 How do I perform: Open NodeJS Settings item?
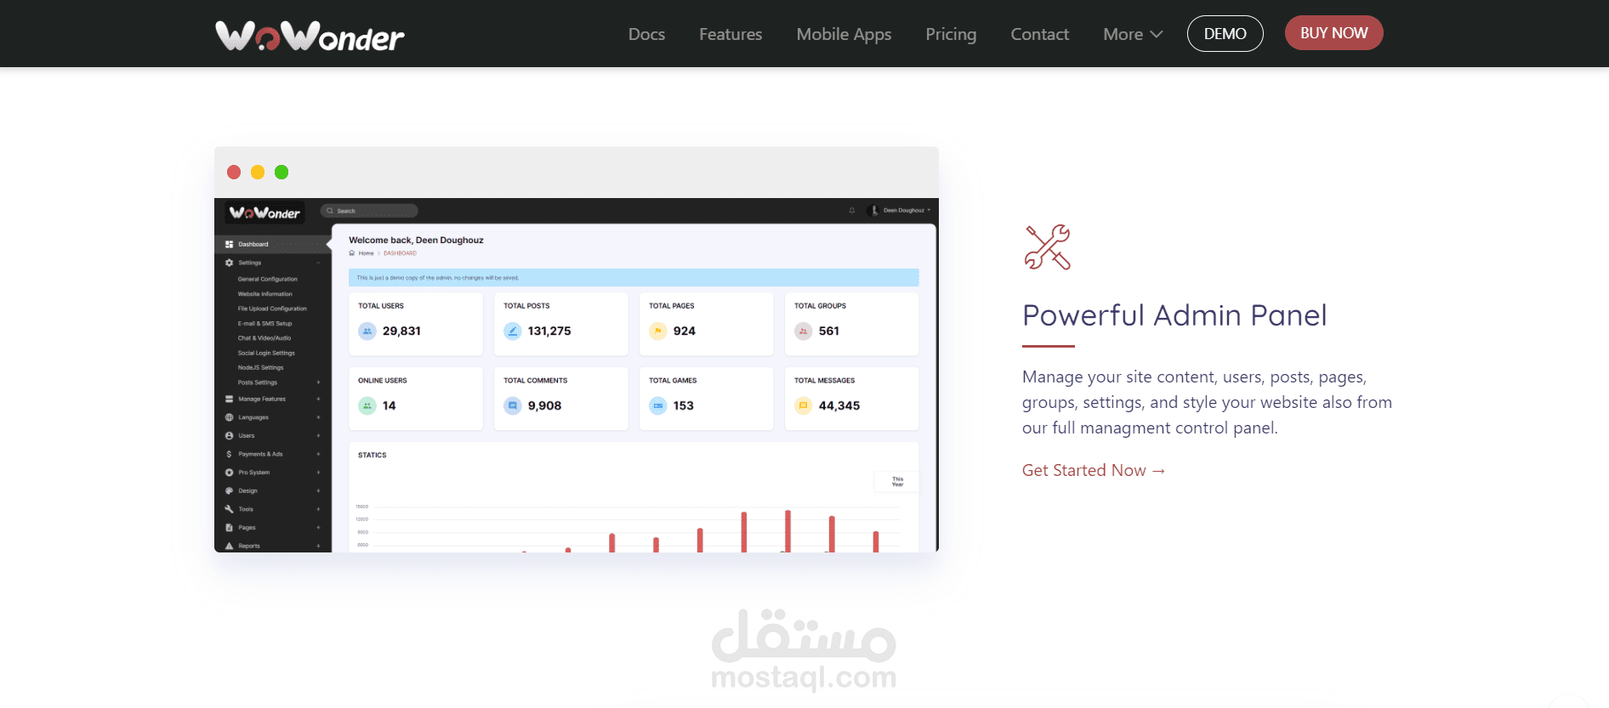(x=260, y=368)
